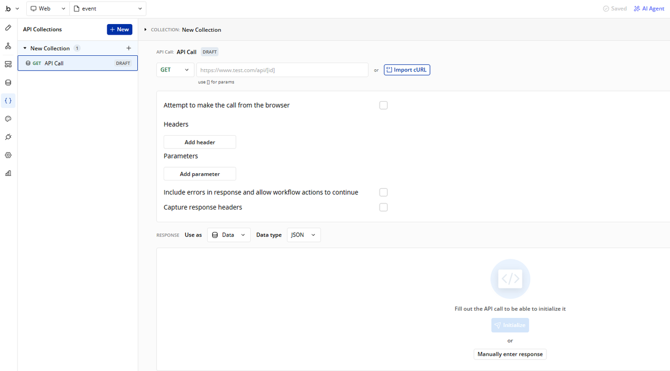
Task: Open dropdown arrow next to Bubble logo
Action: pos(17,9)
